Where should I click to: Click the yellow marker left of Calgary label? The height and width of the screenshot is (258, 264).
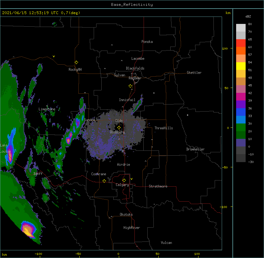coord(104,181)
